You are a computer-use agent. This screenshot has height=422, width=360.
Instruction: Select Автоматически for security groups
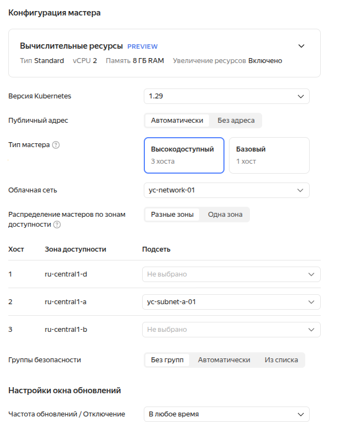pyautogui.click(x=224, y=360)
